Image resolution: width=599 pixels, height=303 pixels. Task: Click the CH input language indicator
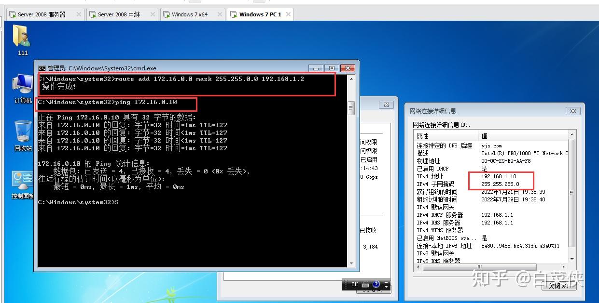(x=355, y=284)
